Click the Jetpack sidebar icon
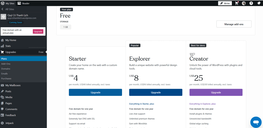The image size is (263, 128). [x=2, y=123]
